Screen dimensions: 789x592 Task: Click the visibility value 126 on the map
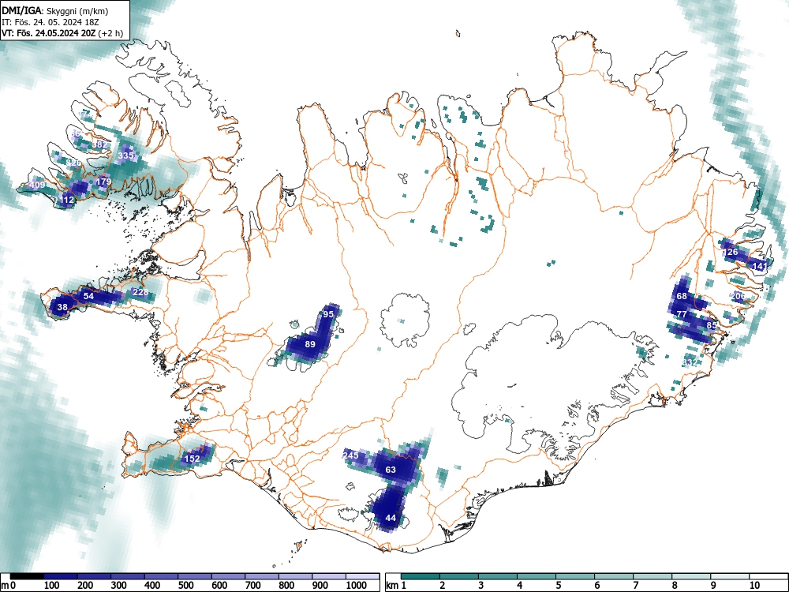[730, 252]
